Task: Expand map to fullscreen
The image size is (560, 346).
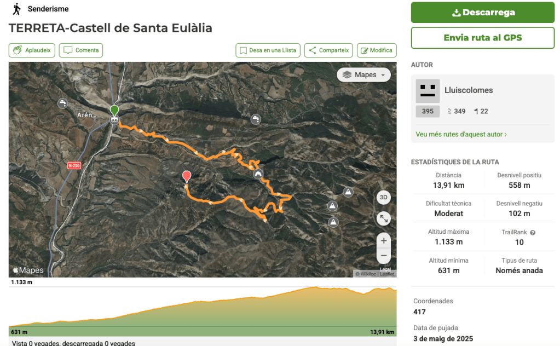Action: 384,218
